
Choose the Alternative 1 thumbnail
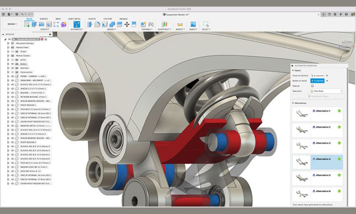click(x=301, y=113)
